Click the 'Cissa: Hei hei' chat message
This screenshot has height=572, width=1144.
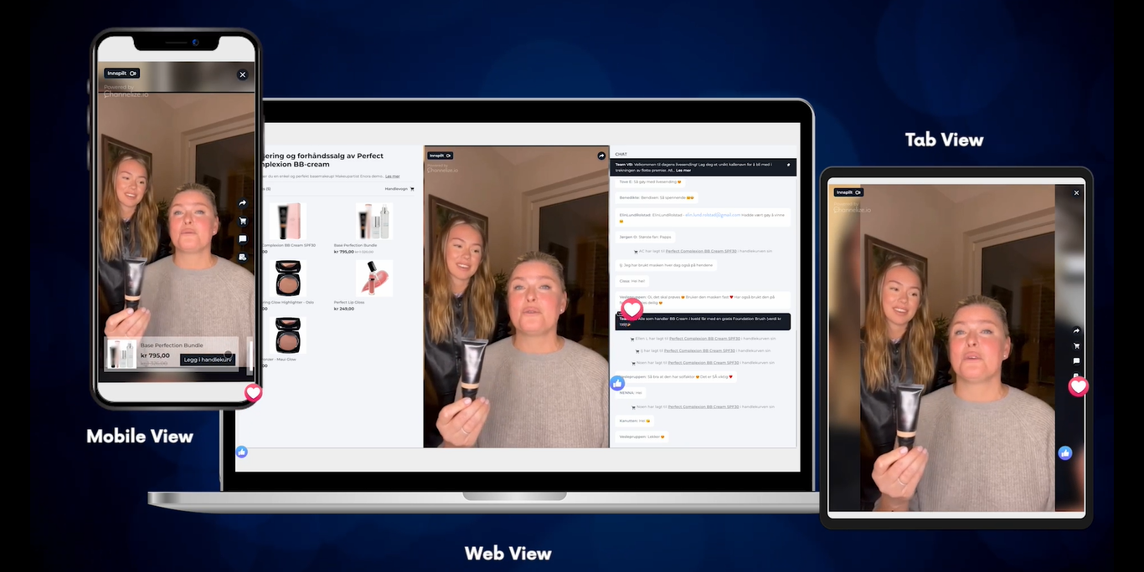click(x=632, y=281)
